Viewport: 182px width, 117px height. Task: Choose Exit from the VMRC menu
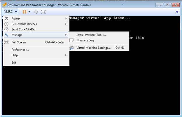click(x=36, y=62)
